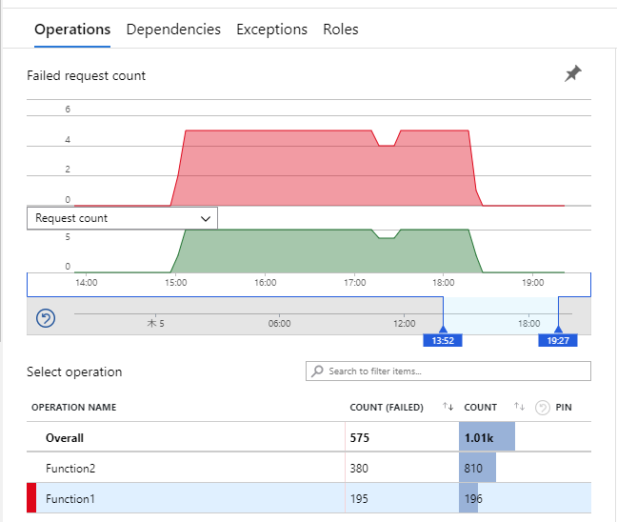Click the 196 count for Function1
Screen dimensions: 617x522
[473, 499]
